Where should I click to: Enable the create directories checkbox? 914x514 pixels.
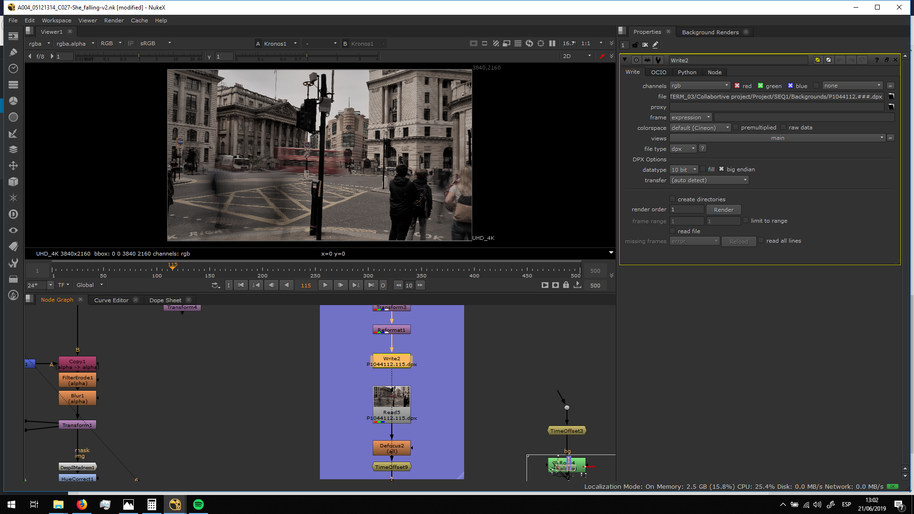[x=672, y=199]
